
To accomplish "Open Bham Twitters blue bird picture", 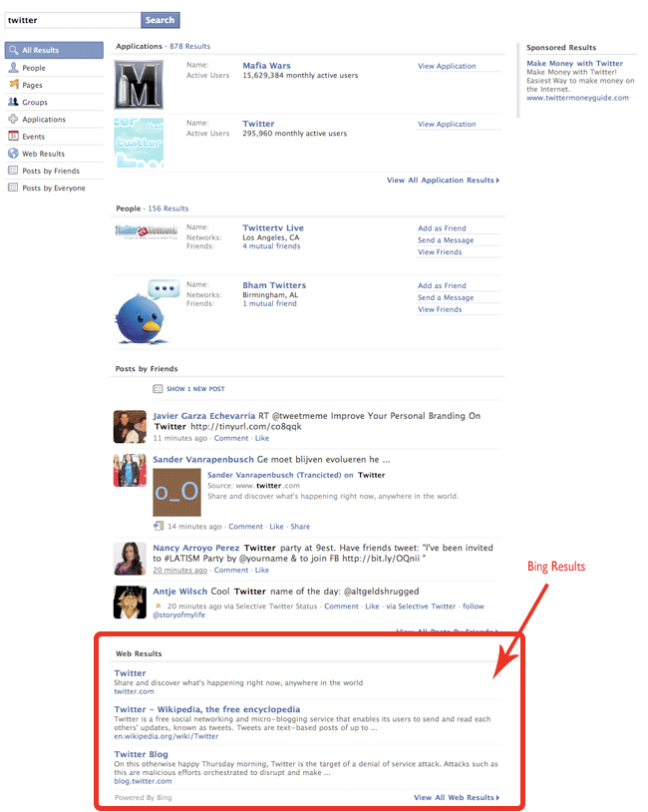I will [x=147, y=312].
